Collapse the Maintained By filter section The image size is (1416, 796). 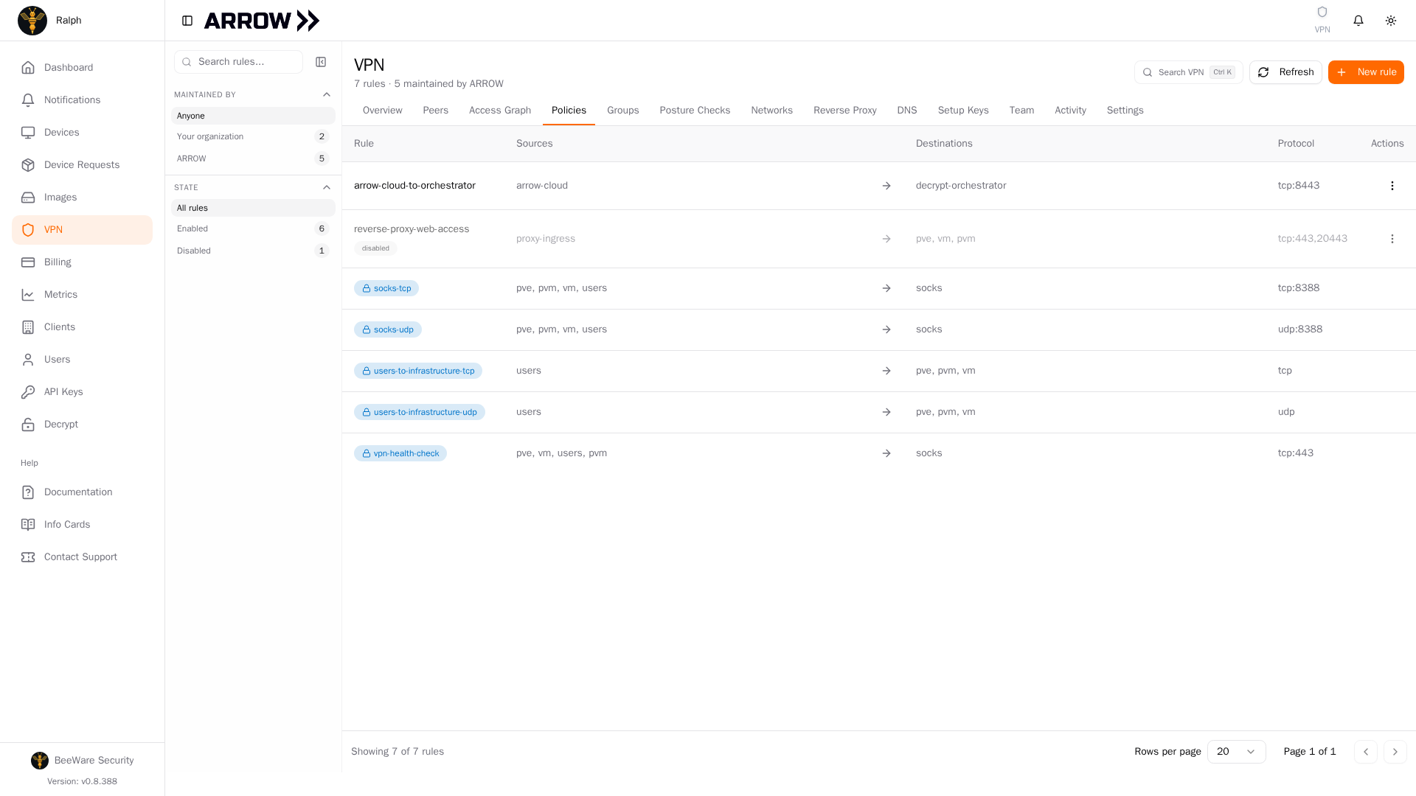click(x=327, y=94)
